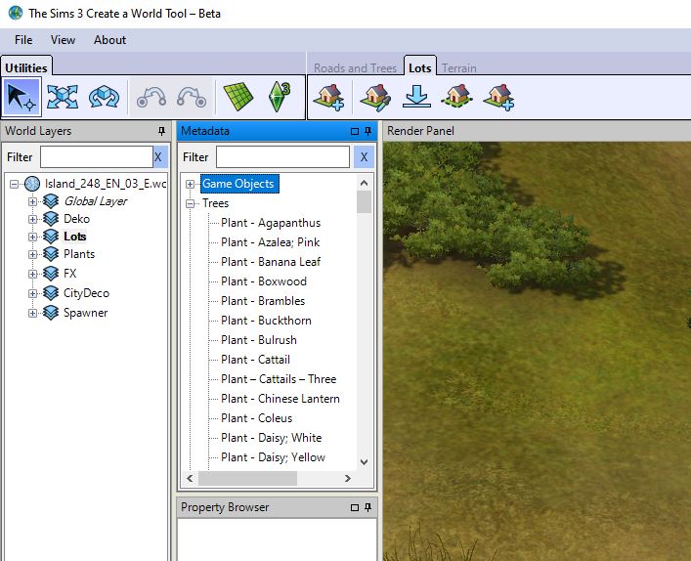Click the add new lot icon
This screenshot has height=561, width=691.
click(x=330, y=97)
